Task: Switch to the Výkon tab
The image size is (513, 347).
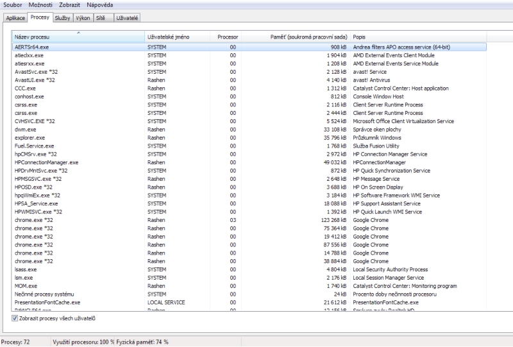Action: tap(83, 18)
